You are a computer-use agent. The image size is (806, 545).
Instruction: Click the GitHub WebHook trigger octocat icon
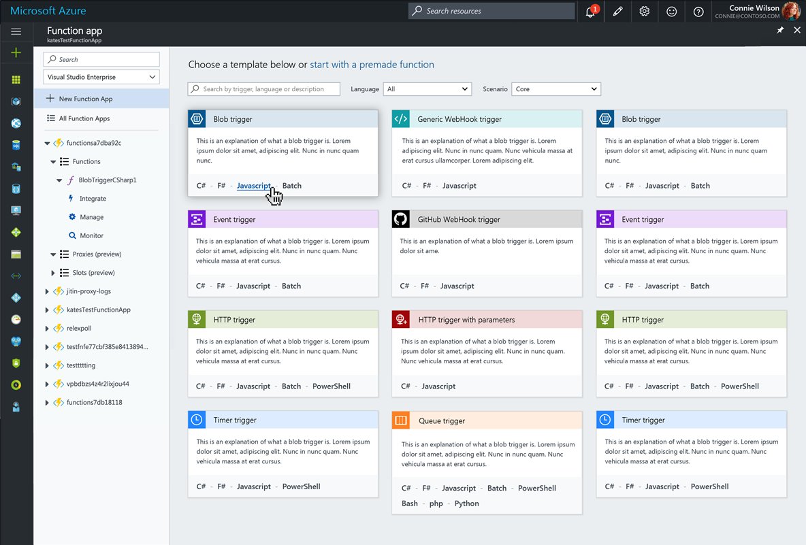coord(400,219)
